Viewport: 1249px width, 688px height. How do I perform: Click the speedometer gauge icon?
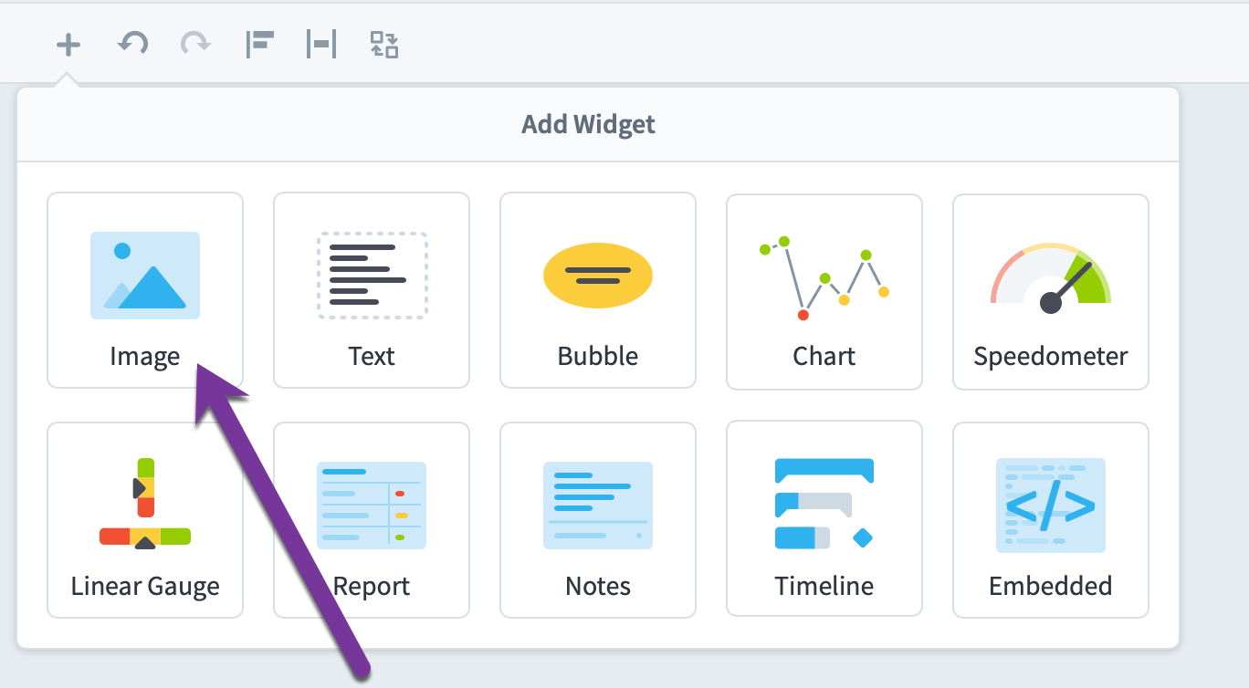1051,278
